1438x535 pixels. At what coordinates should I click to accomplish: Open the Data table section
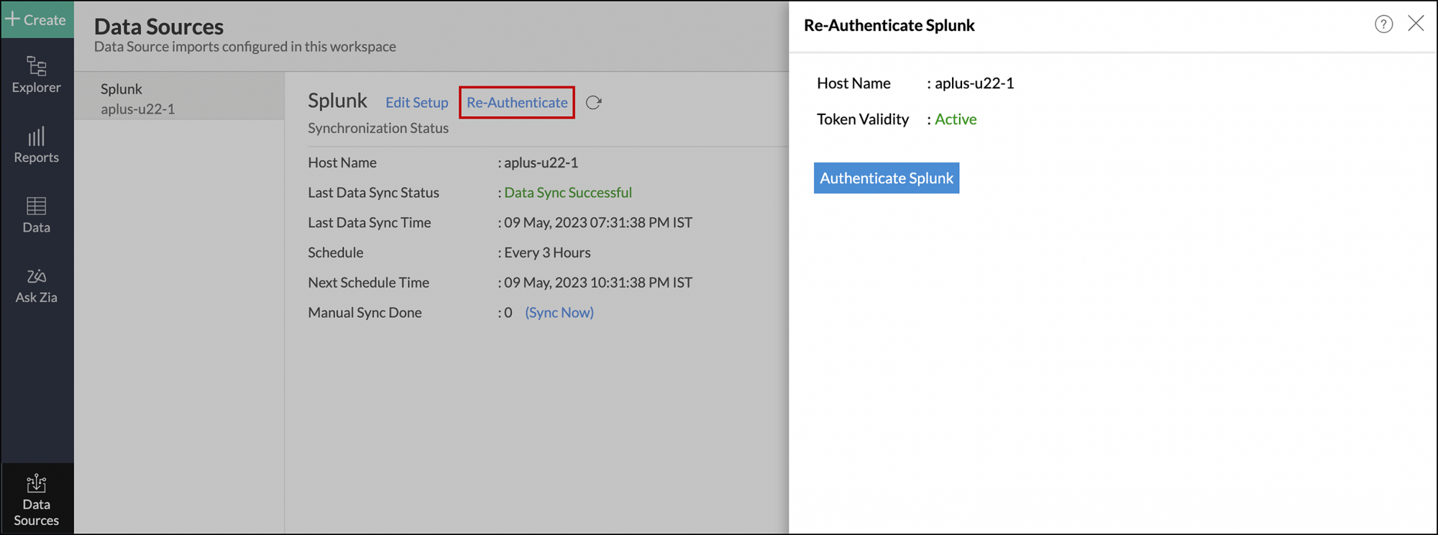click(x=37, y=215)
